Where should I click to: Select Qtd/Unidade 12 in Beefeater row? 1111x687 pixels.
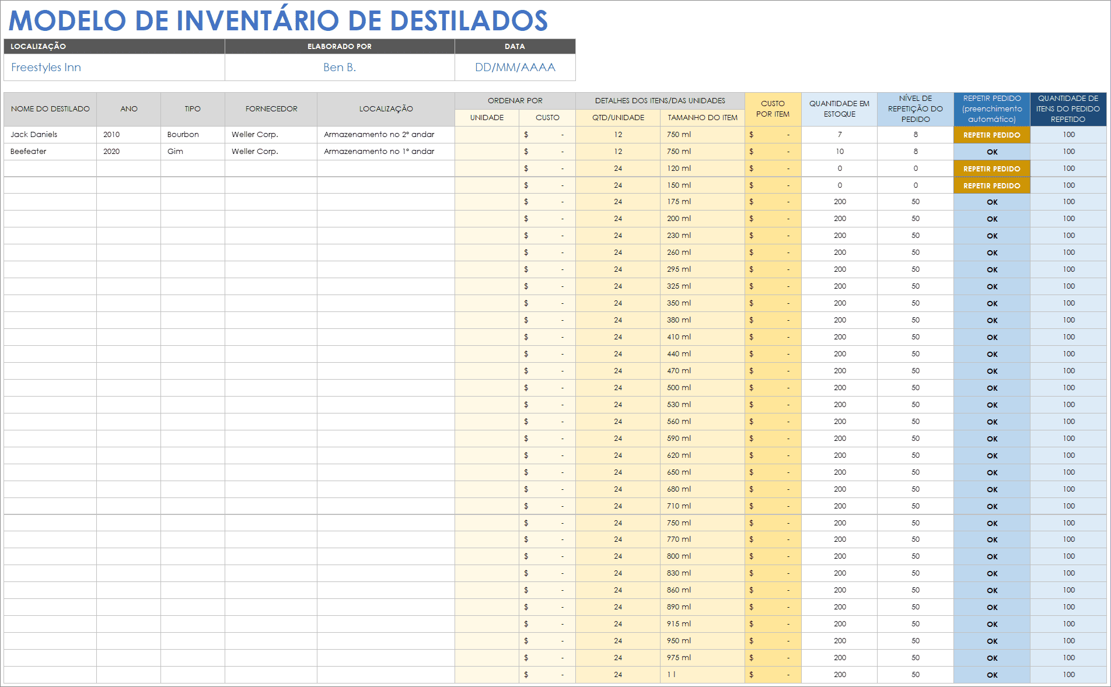618,152
